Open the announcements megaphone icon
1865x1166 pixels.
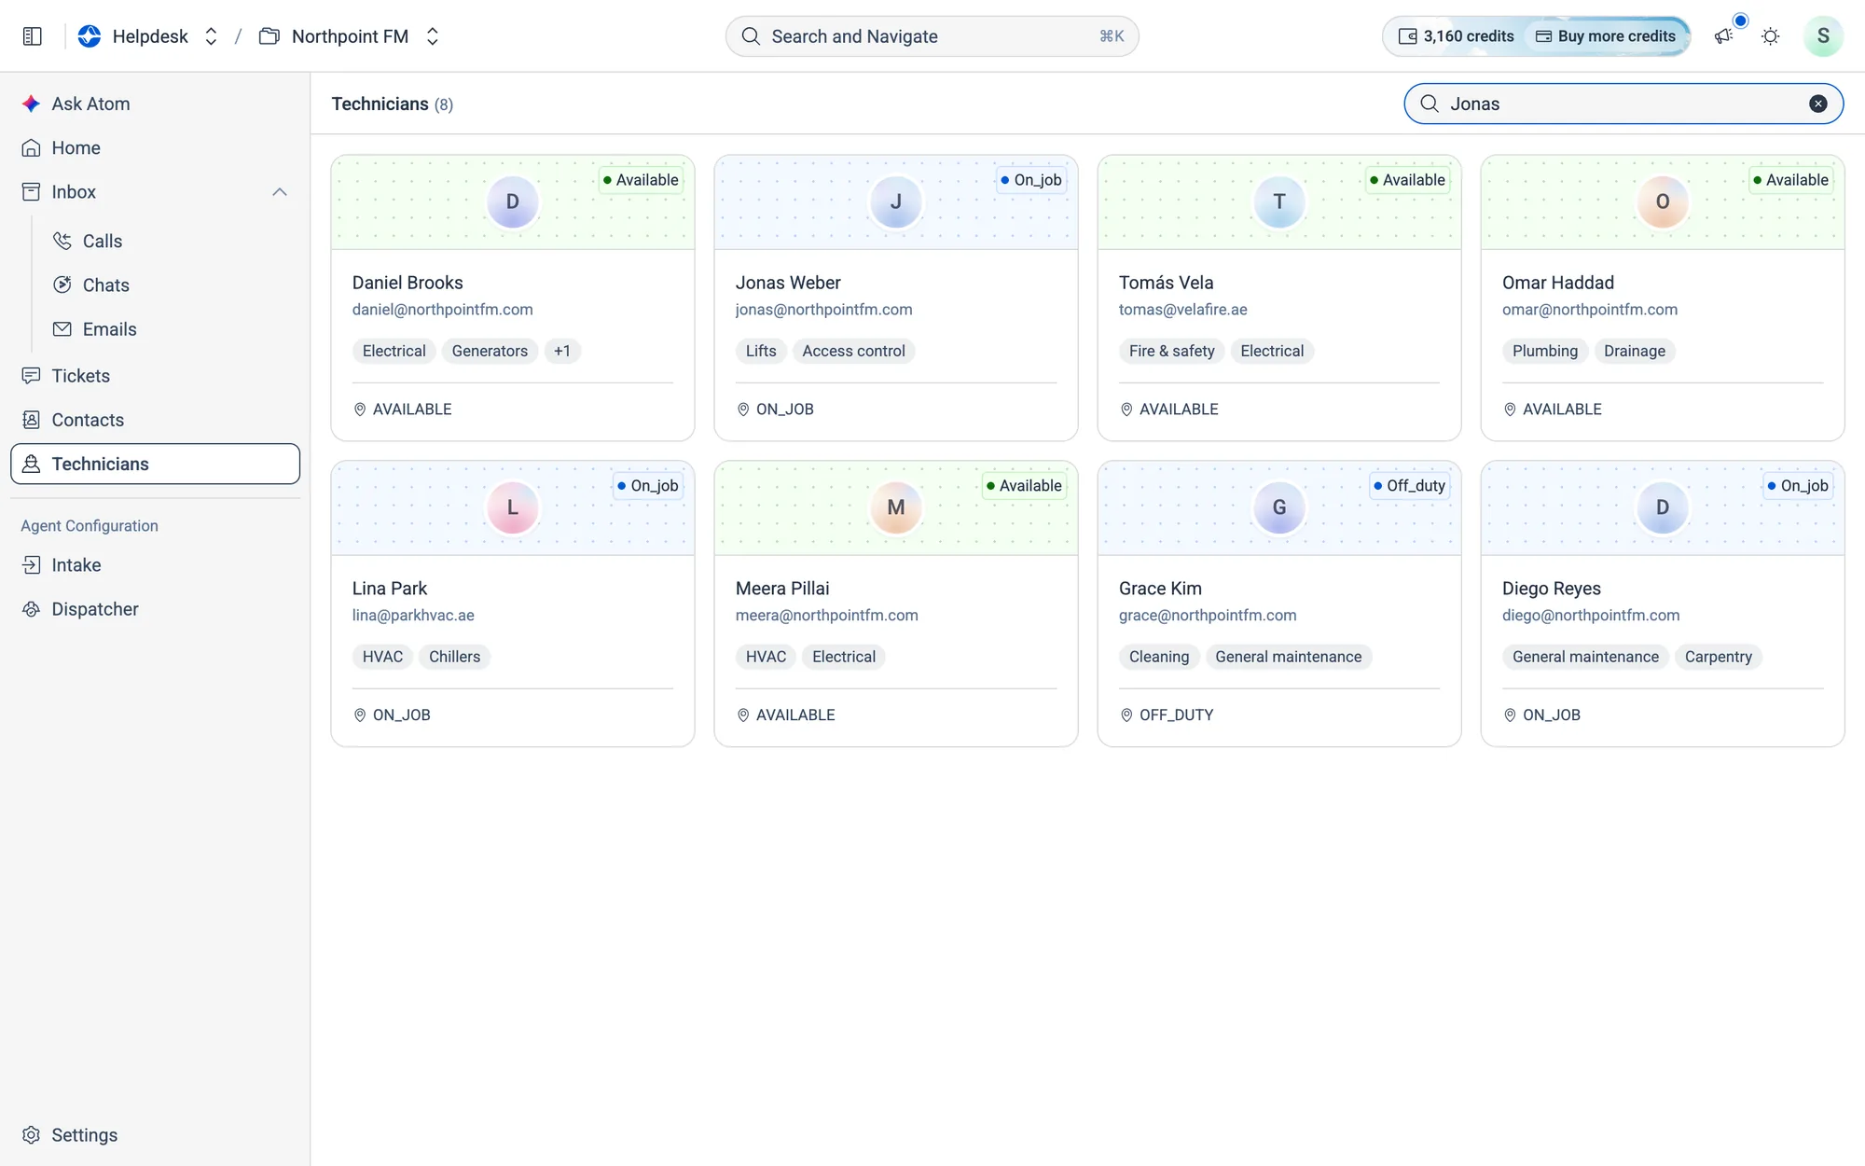pos(1723,36)
